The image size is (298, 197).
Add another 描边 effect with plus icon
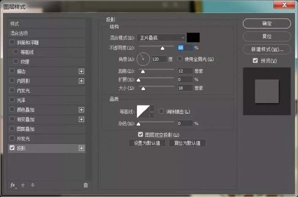pyautogui.click(x=81, y=71)
